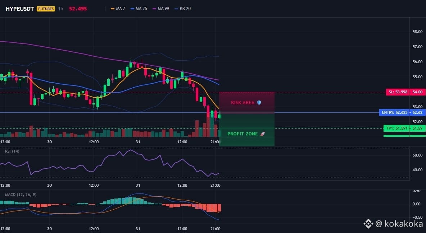Click the purple RSI line near its peak
The image size is (426, 233).
(131, 150)
